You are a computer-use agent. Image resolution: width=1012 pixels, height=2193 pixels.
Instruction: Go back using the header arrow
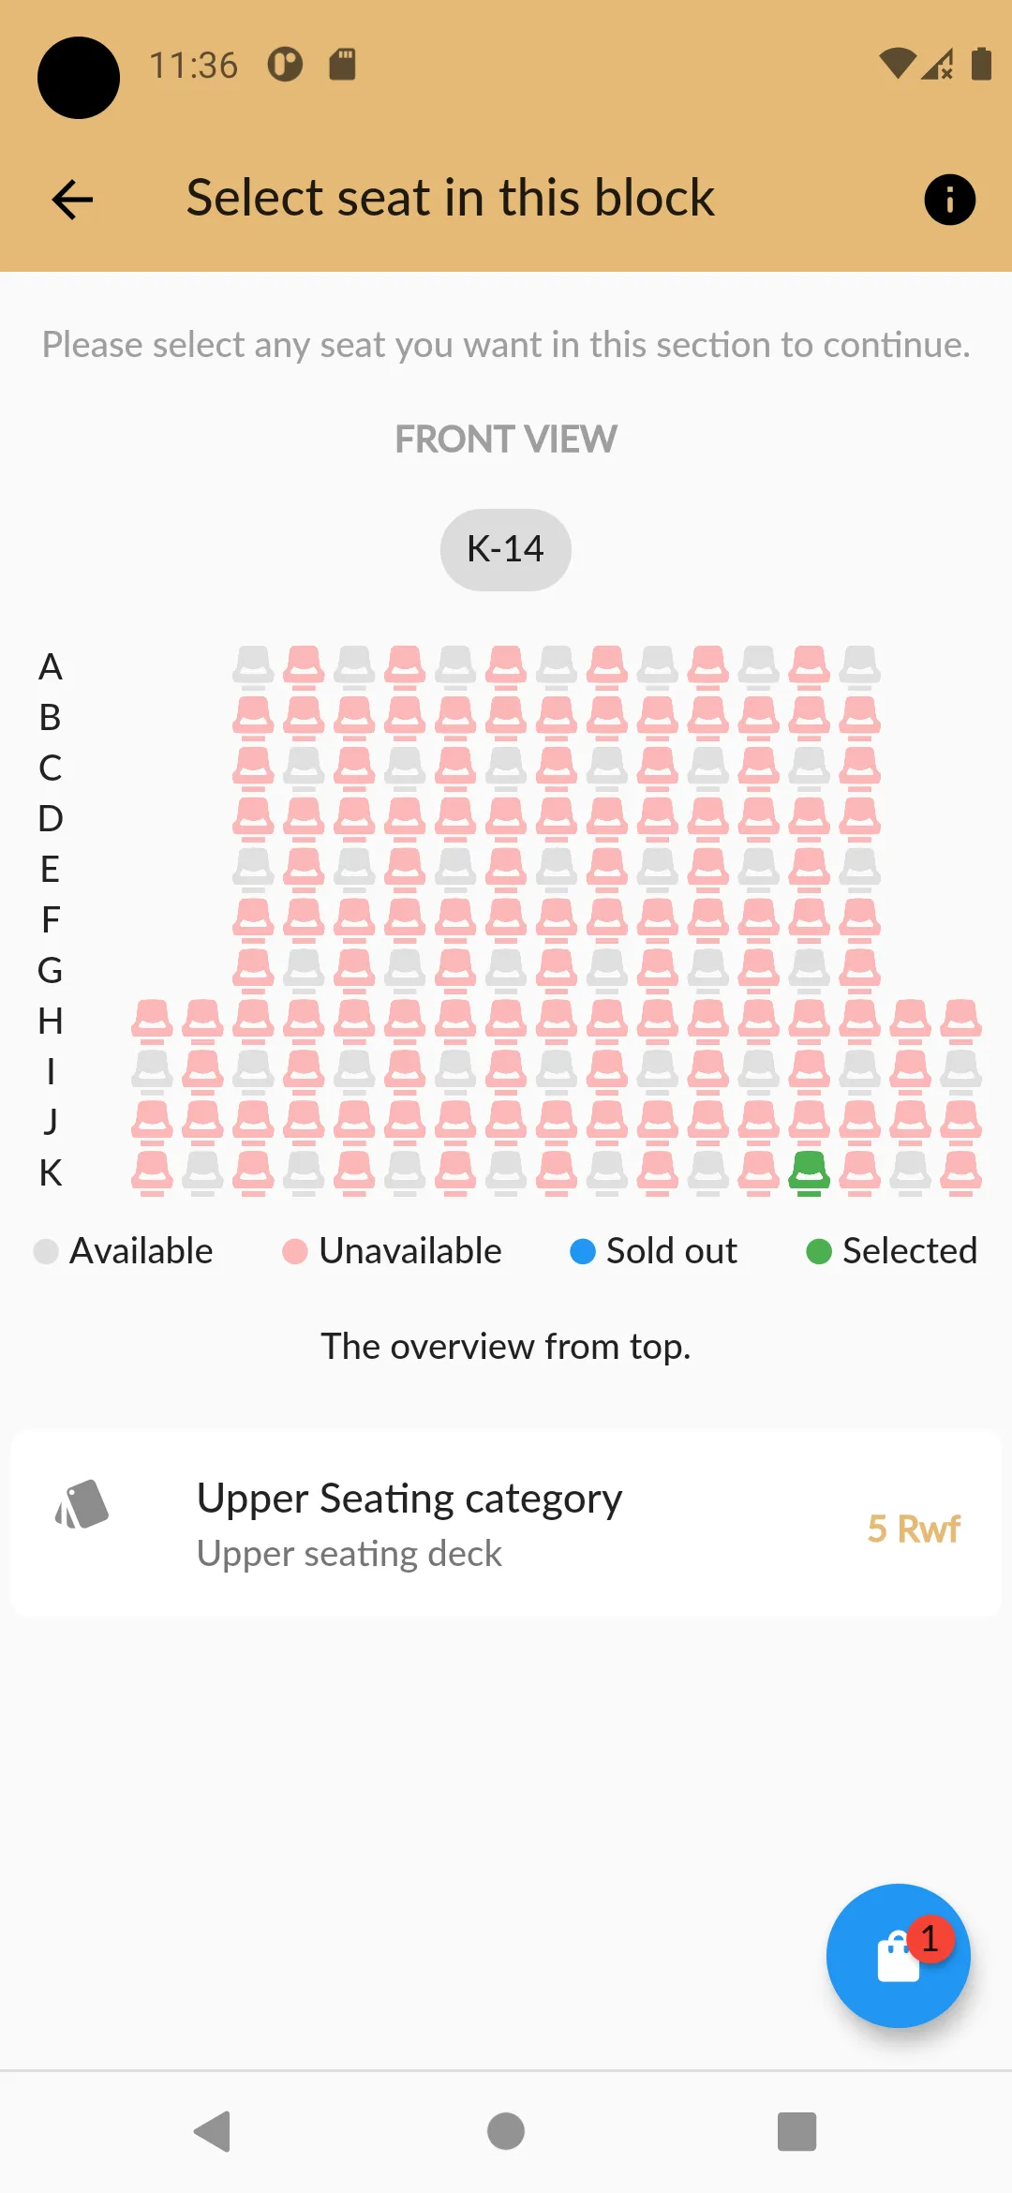(72, 200)
